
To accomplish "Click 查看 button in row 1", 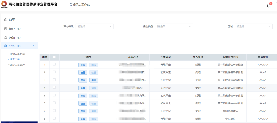I will tap(83, 65).
